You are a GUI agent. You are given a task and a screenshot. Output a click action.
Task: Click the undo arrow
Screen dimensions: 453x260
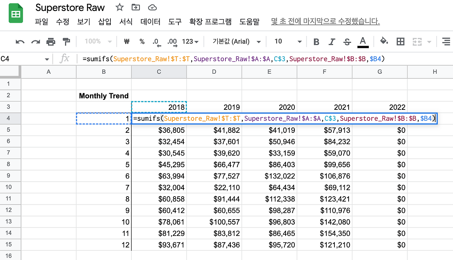coord(20,41)
